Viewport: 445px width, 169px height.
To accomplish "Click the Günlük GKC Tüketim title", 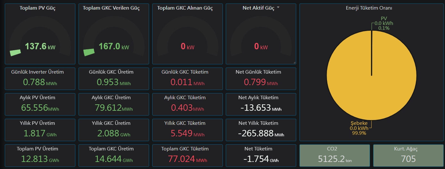I will (x=185, y=72).
